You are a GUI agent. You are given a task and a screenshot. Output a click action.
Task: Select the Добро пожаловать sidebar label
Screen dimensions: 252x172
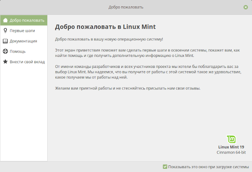pyautogui.click(x=27, y=20)
